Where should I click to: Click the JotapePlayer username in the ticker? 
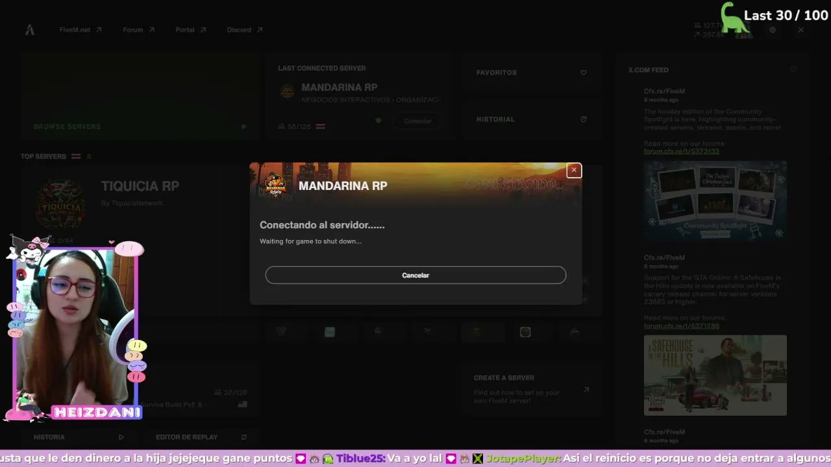[x=523, y=458]
